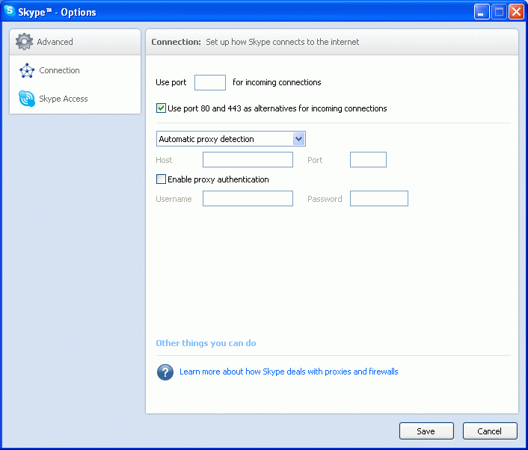
Task: Click the Skype Access Wi-Fi icon
Action: [x=27, y=99]
